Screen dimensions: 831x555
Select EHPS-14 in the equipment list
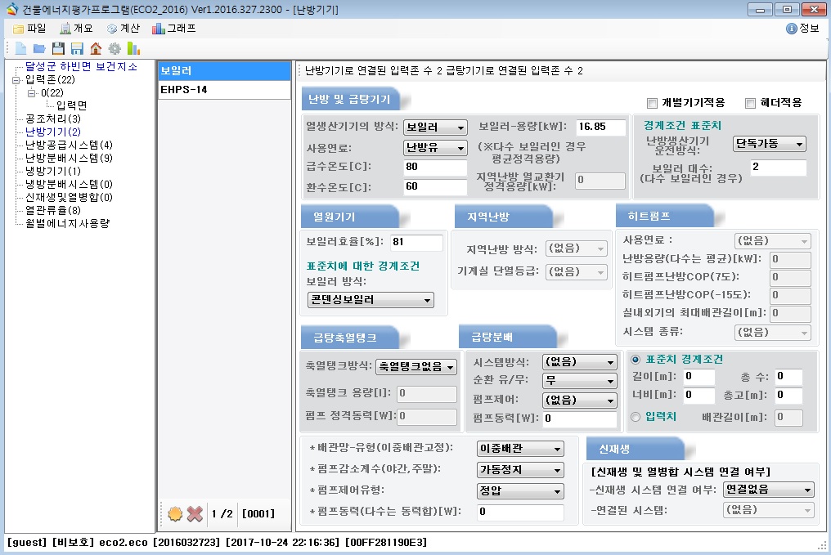click(x=223, y=90)
